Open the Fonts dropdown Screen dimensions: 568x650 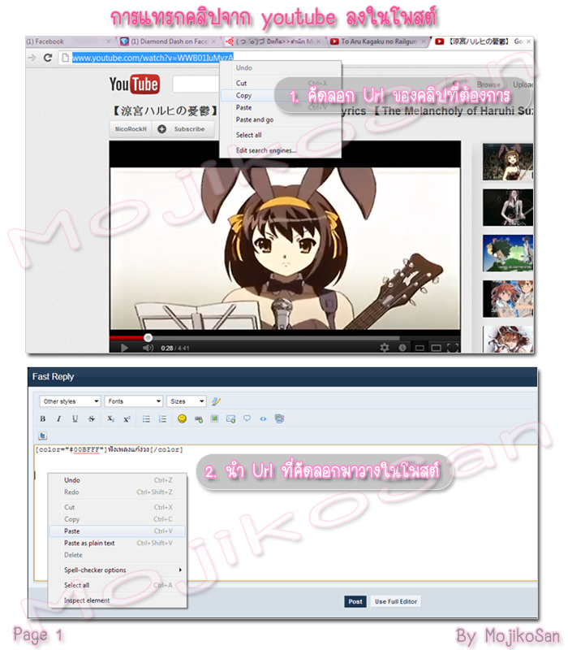point(133,401)
